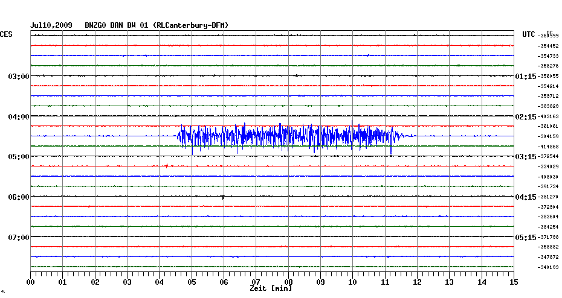Image resolution: width=562 pixels, height=298 pixels.
Task: Click minute tick 08 on bottom axis
Action: click(x=288, y=282)
